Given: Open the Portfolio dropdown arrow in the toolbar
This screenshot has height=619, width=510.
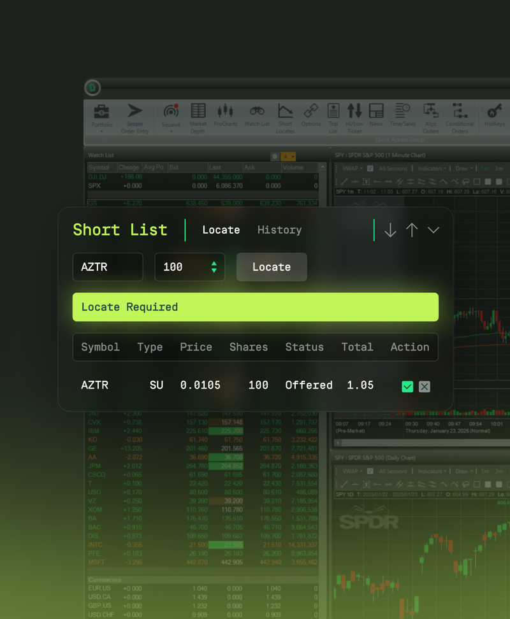Looking at the screenshot, I should coord(101,132).
